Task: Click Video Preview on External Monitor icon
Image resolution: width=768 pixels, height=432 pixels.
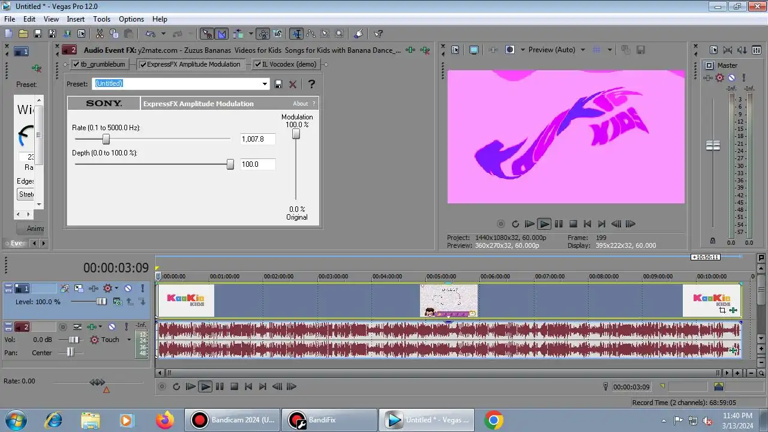Action: pos(474,50)
